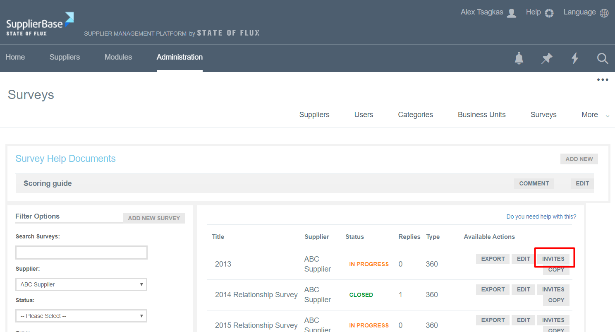Click the pin icon in navbar
This screenshot has width=615, height=332.
coord(547,58)
